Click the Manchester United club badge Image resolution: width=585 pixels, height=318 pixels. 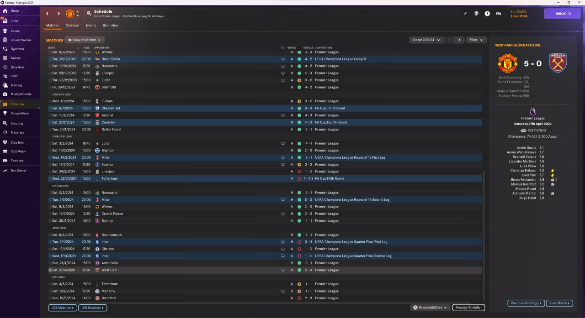[x=70, y=14]
